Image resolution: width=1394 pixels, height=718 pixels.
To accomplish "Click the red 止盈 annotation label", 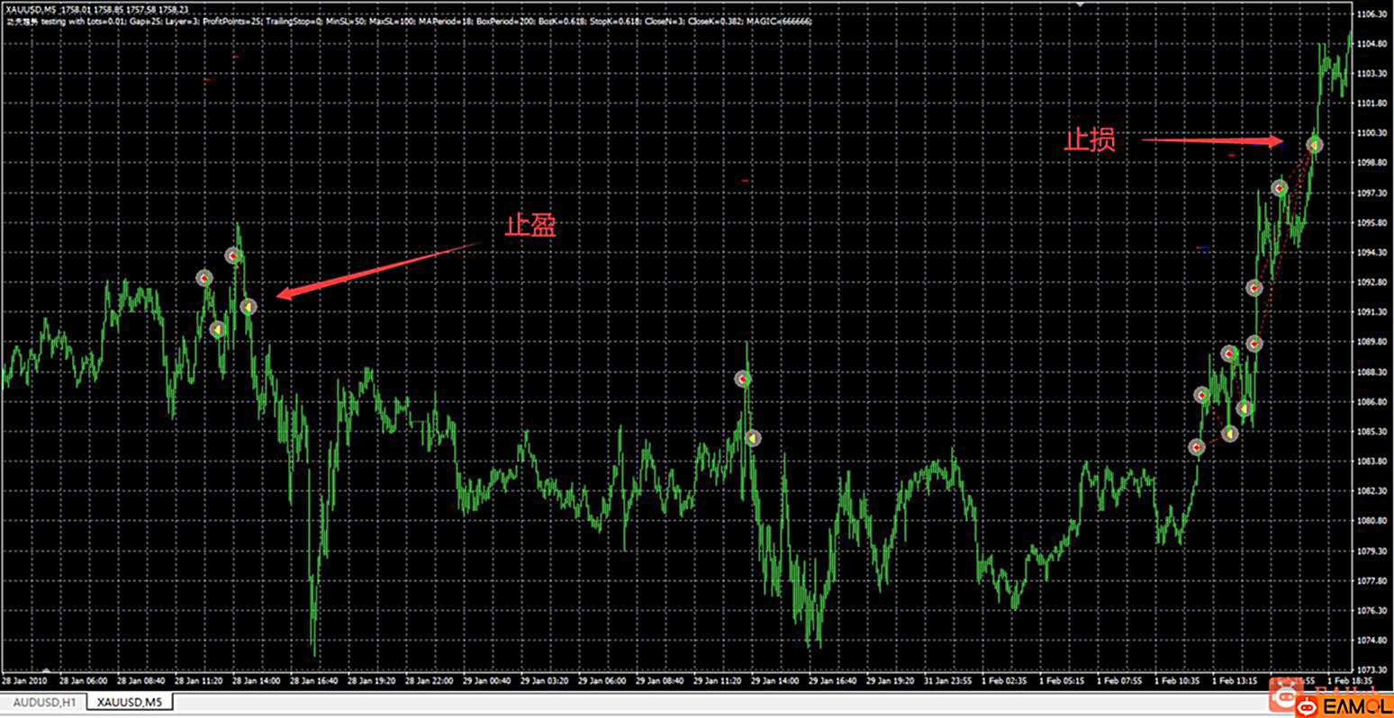I will pos(530,226).
